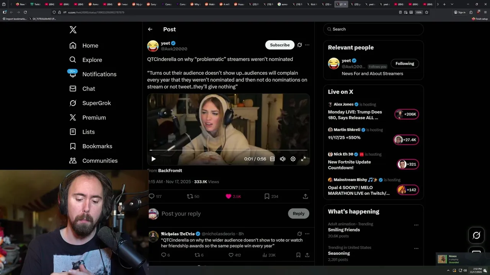Viewport: 490px width, 275px height.
Task: Mute the video volume
Action: (x=283, y=159)
